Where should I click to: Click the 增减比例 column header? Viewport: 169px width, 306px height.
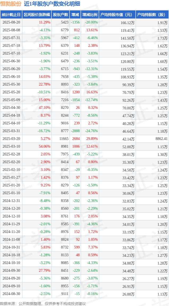(x=90, y=15)
